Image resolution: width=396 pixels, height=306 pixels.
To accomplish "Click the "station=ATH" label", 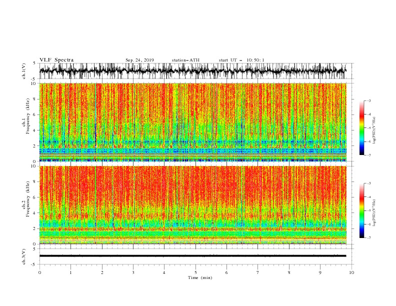I will (x=185, y=60).
